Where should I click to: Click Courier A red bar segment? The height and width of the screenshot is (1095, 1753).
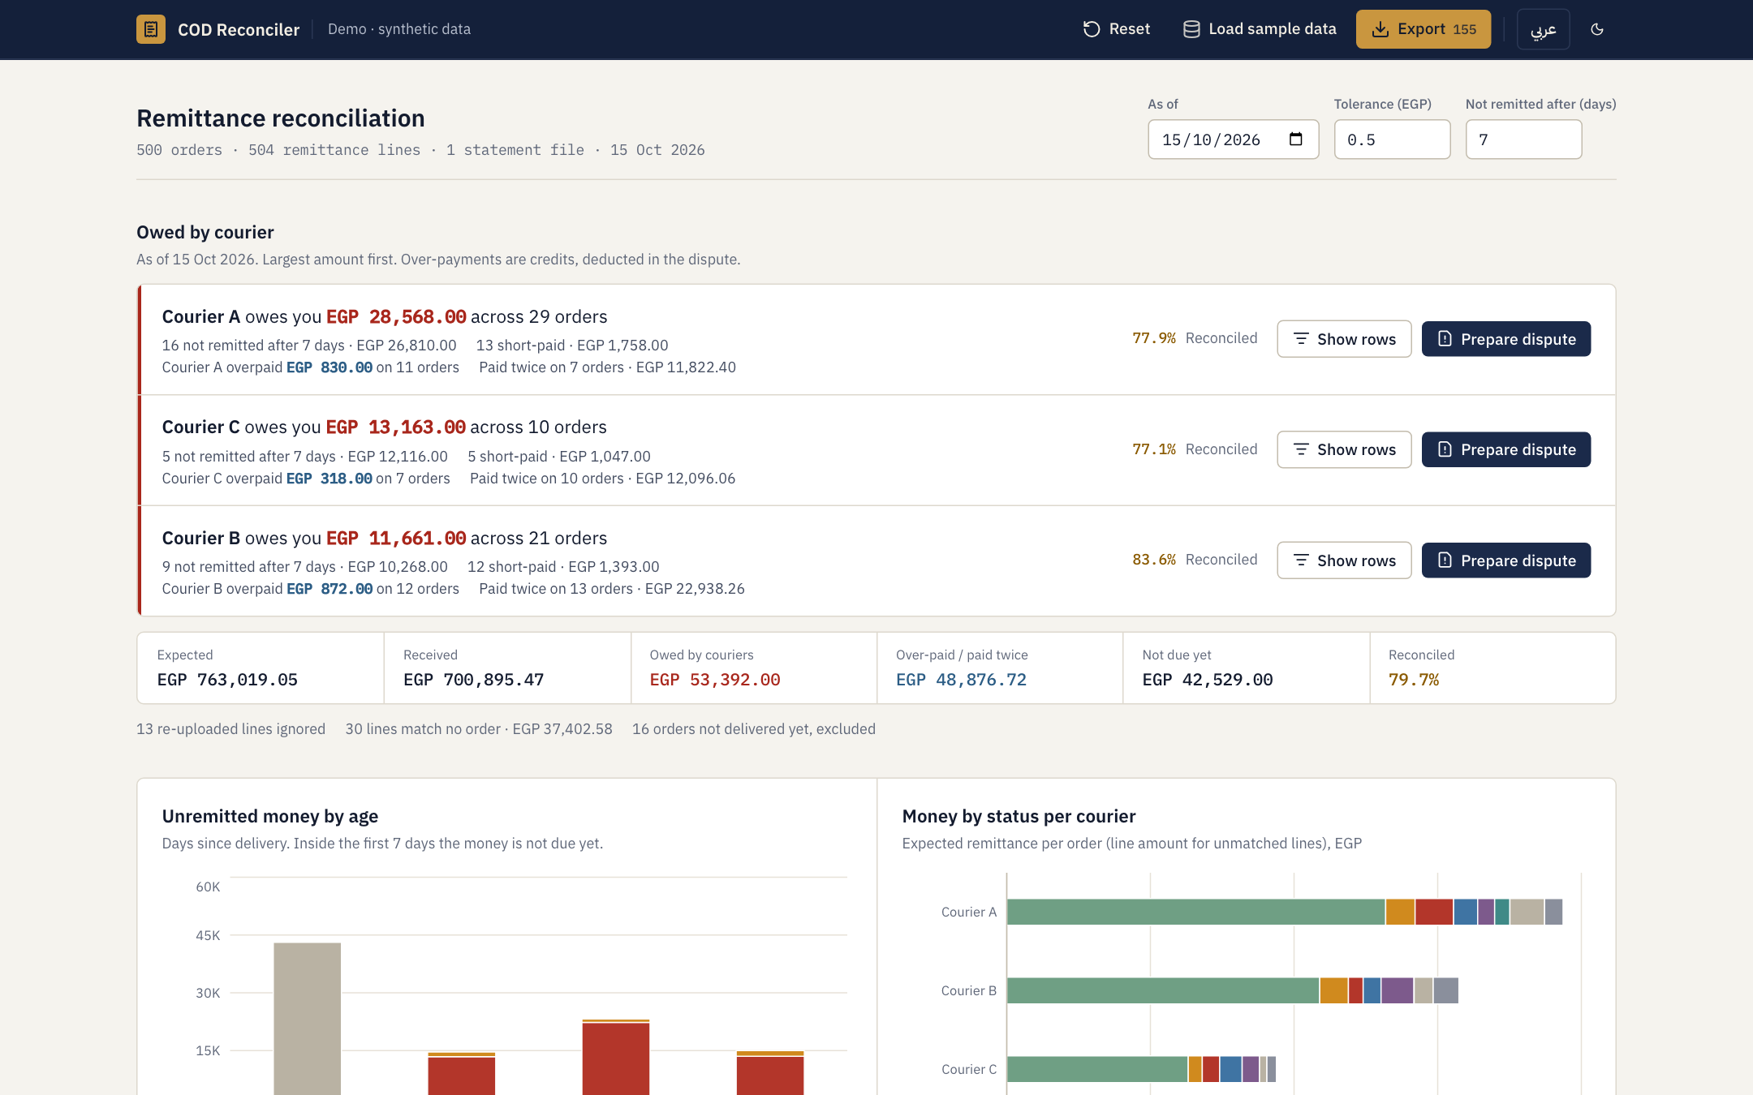pyautogui.click(x=1434, y=912)
